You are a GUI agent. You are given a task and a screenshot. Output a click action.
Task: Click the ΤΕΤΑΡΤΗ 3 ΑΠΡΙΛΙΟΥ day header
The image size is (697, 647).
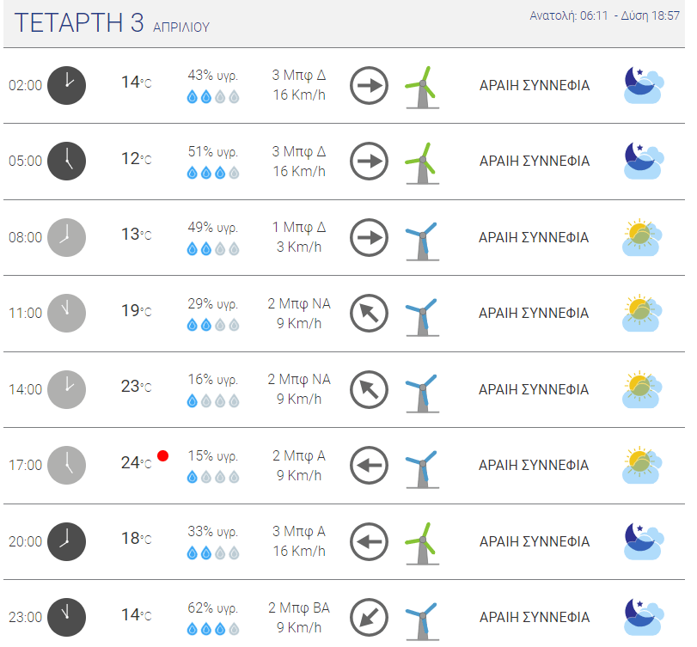[112, 23]
